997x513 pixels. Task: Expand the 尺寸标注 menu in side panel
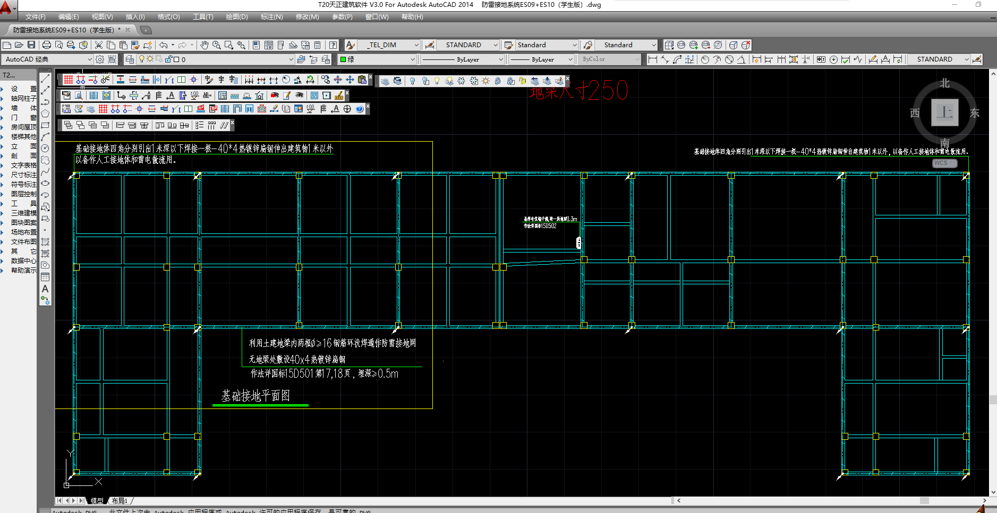click(23, 175)
